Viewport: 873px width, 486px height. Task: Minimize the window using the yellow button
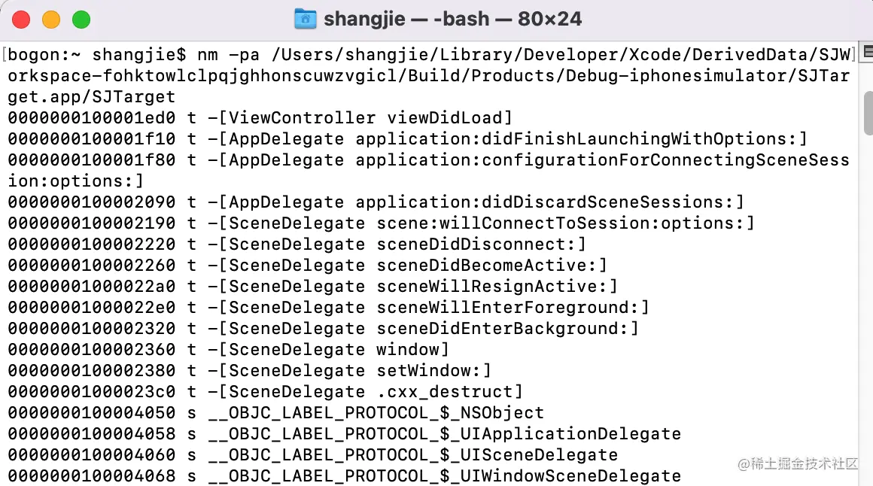point(51,20)
